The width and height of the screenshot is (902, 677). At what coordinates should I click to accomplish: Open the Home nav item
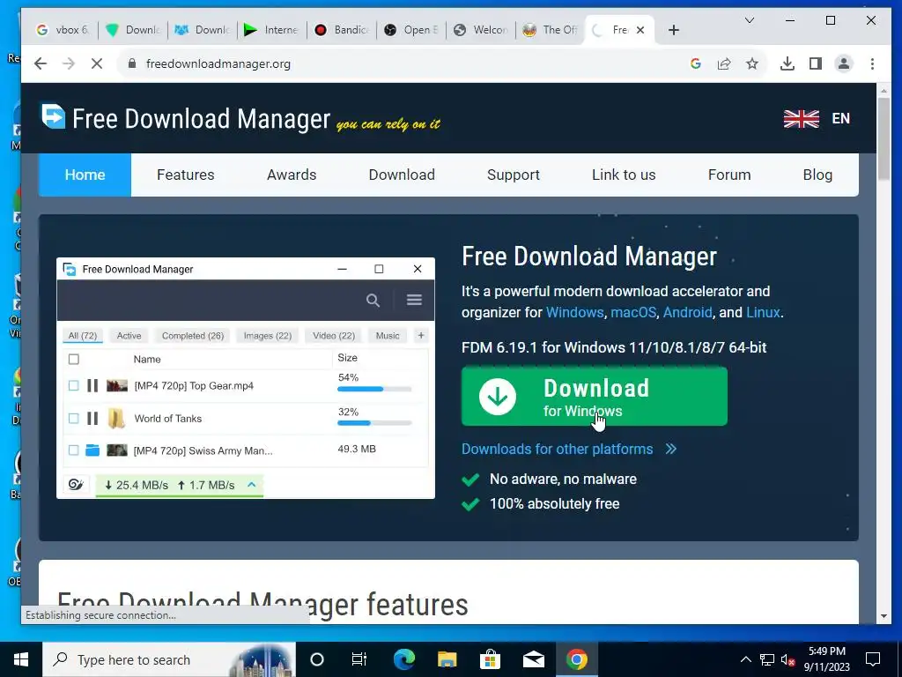coord(85,175)
